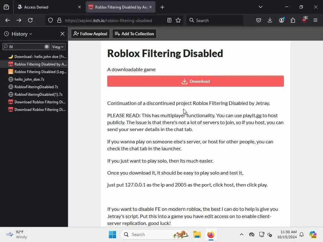323x242 pixels.
Task: Open Save to Pocket icon
Action: pos(259,20)
